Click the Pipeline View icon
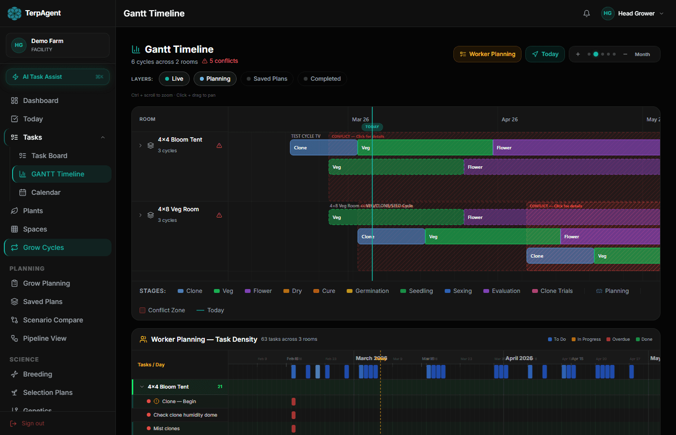Screen dimensions: 676x435 tap(14, 338)
